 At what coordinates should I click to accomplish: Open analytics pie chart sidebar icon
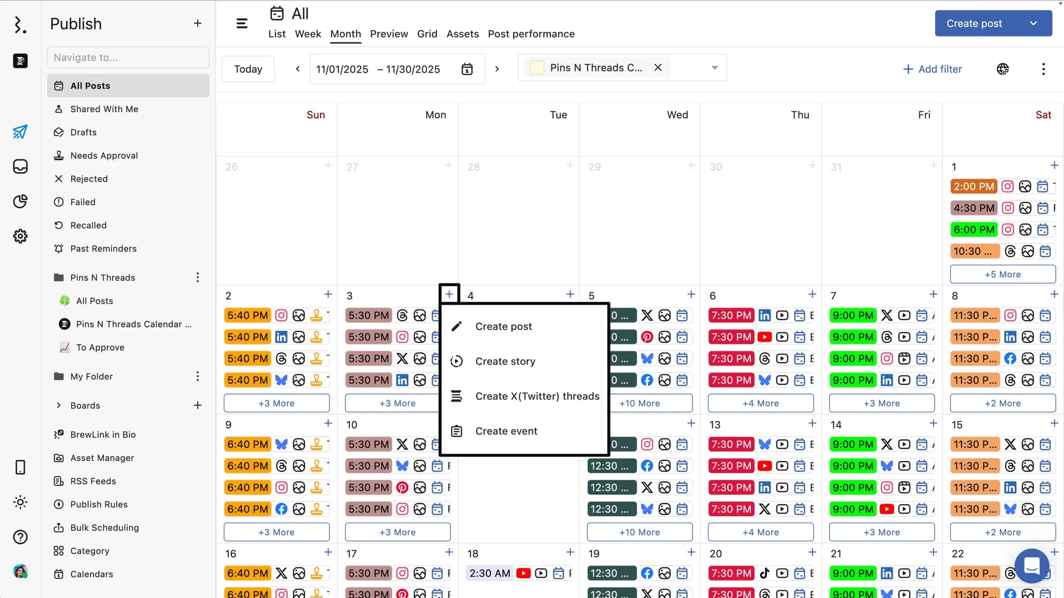pyautogui.click(x=20, y=201)
